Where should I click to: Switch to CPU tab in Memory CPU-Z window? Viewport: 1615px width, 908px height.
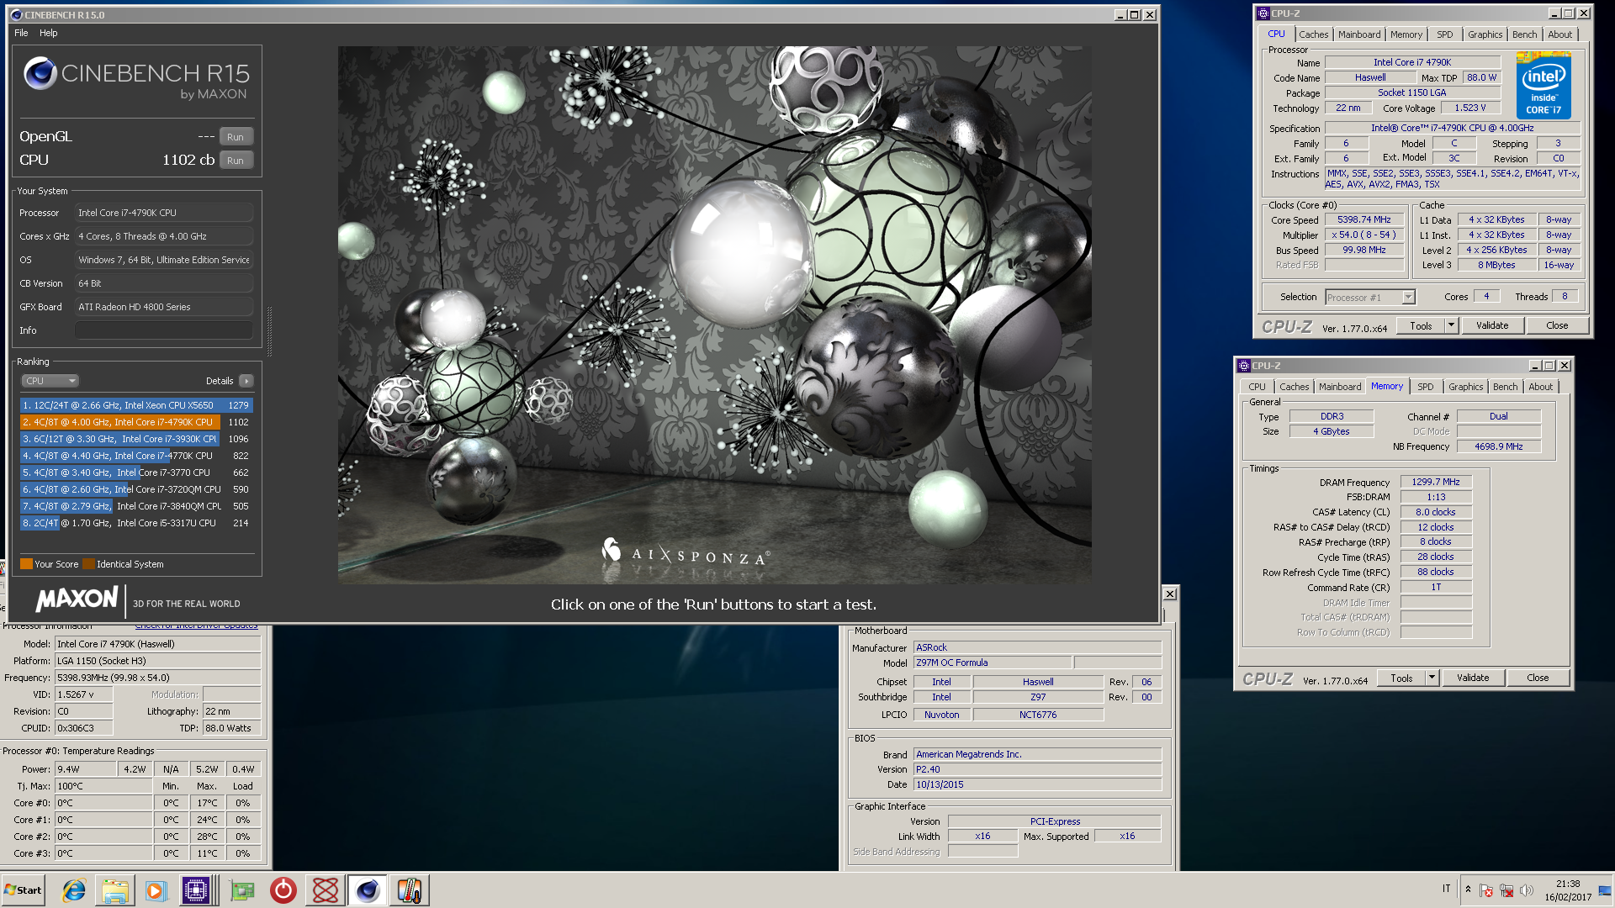(1257, 387)
